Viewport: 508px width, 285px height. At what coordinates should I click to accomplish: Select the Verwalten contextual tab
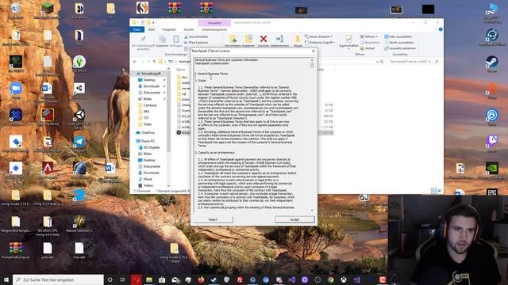pos(214,23)
